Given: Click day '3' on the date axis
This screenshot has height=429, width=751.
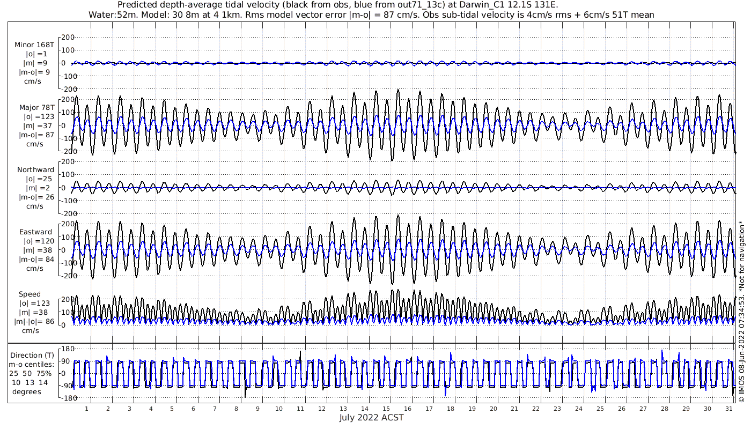Looking at the screenshot, I should tap(129, 409).
